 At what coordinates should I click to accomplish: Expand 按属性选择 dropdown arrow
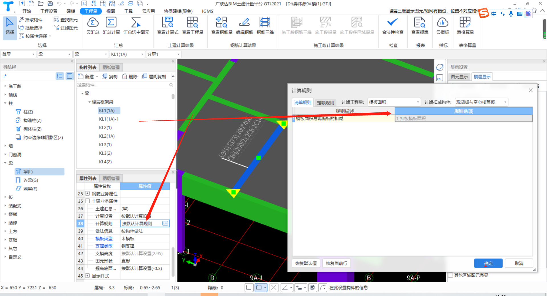pos(50,36)
